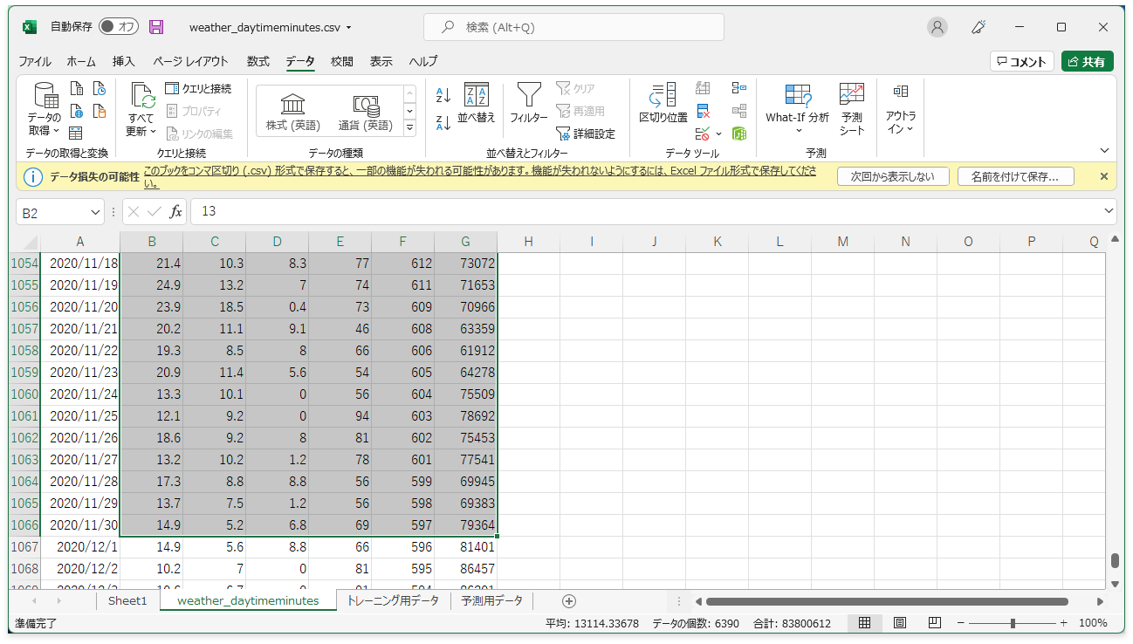Open the Manage Data Model icon

point(739,134)
